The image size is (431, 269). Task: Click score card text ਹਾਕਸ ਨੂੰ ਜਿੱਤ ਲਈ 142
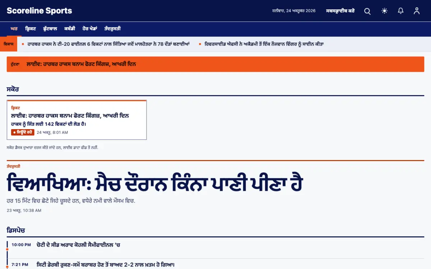pyautogui.click(x=48, y=124)
